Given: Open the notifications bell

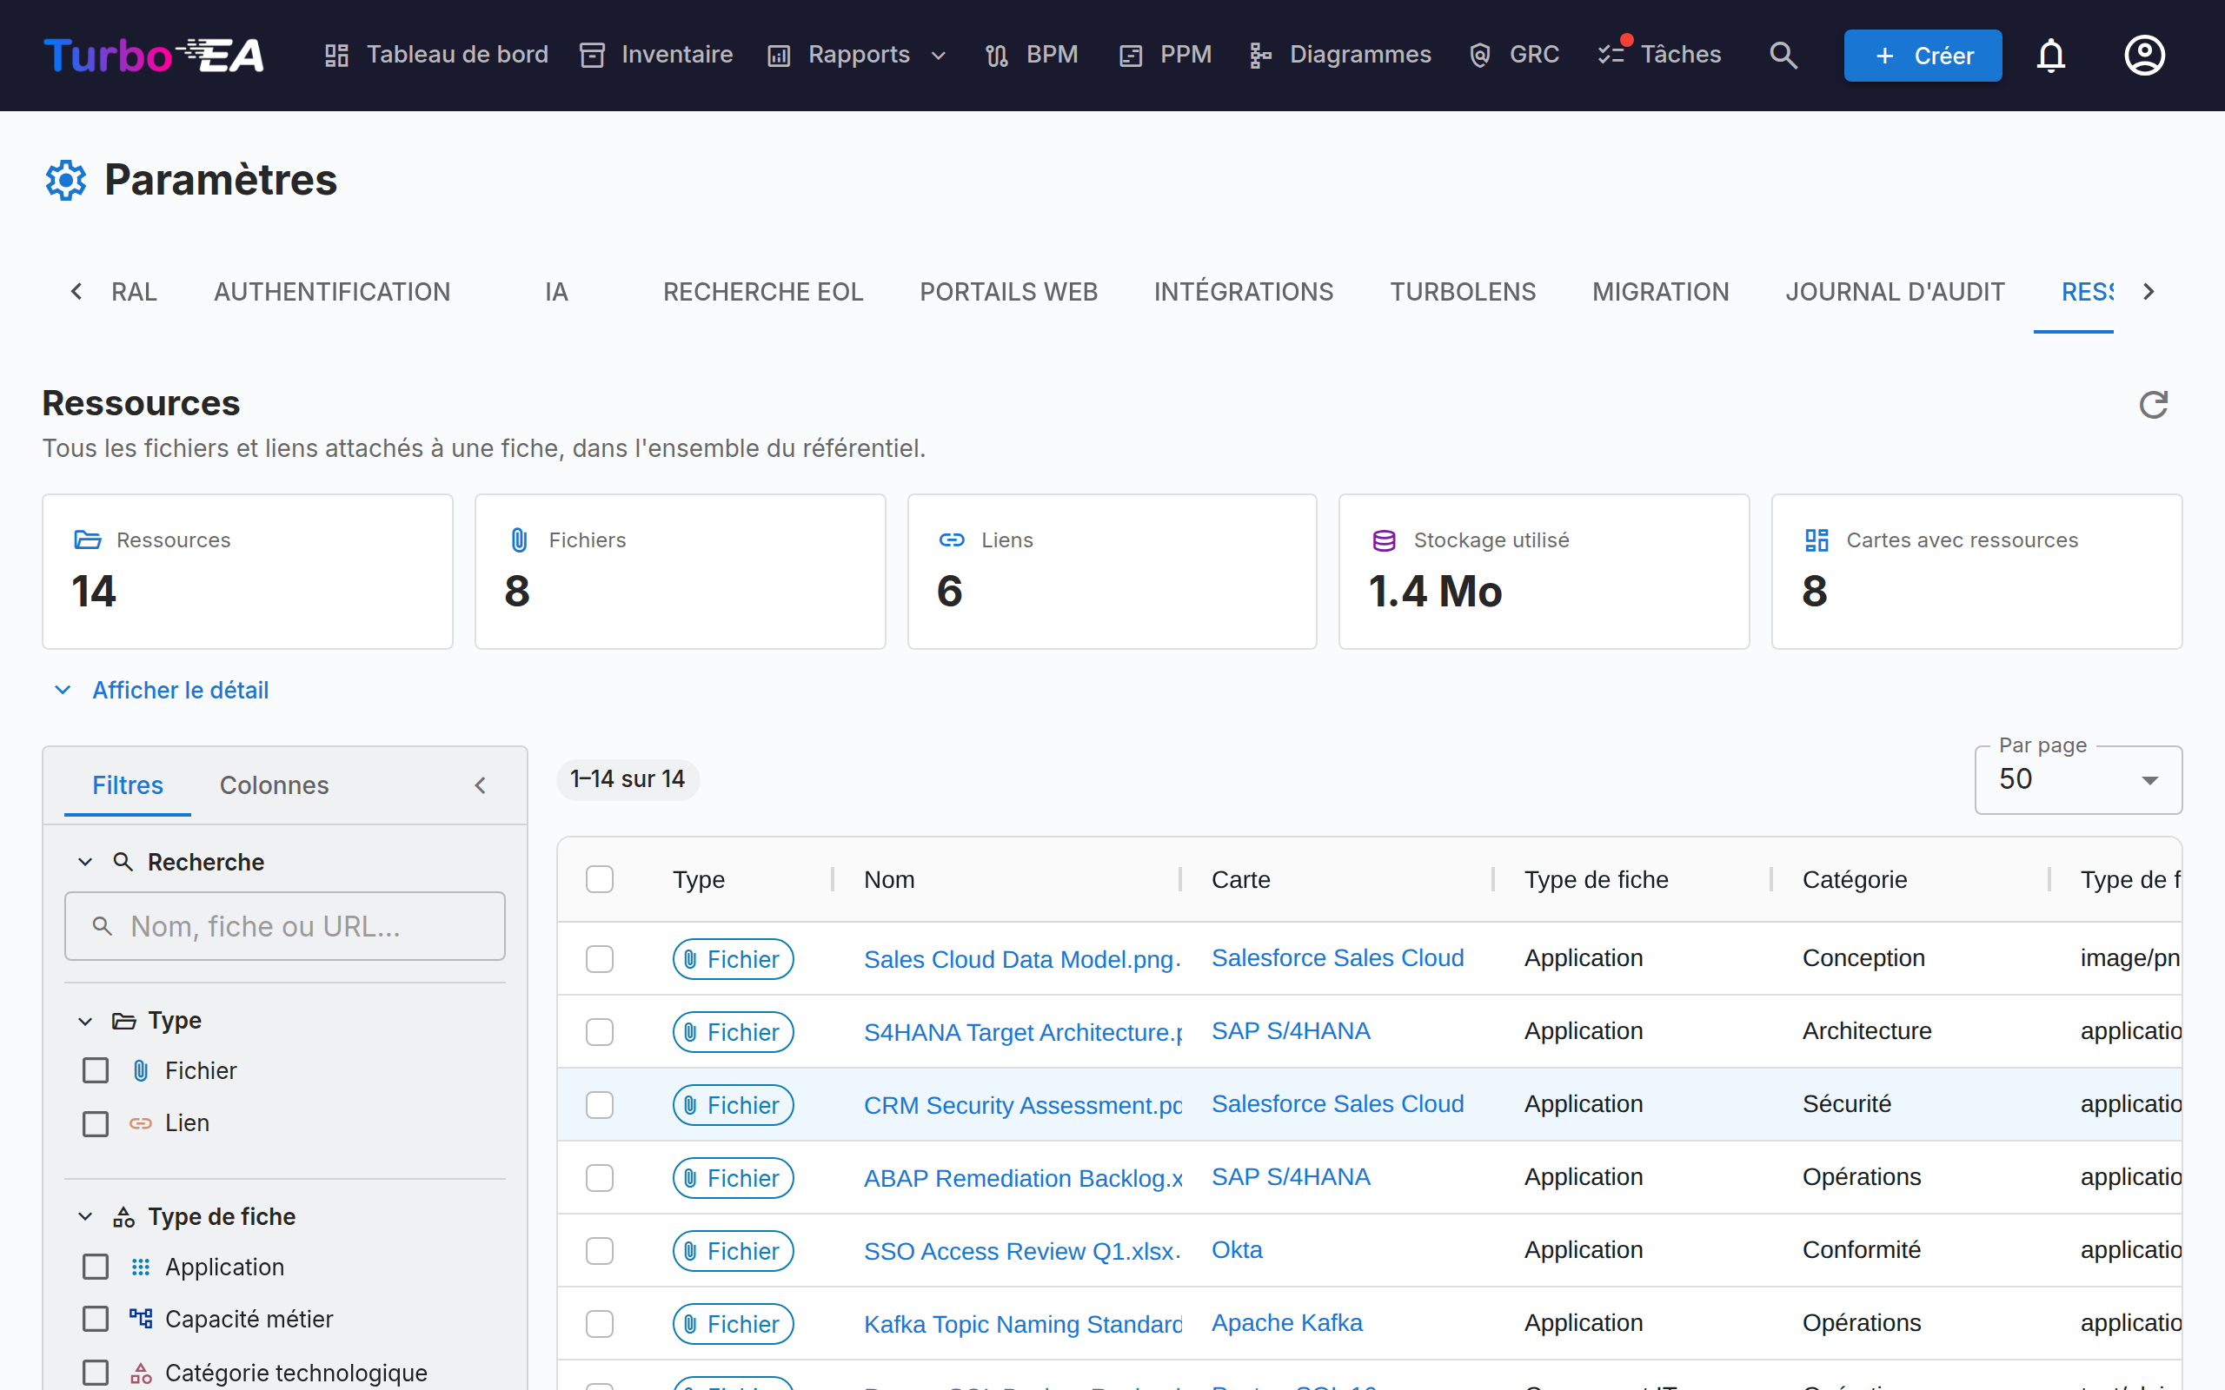Looking at the screenshot, I should click(2050, 55).
